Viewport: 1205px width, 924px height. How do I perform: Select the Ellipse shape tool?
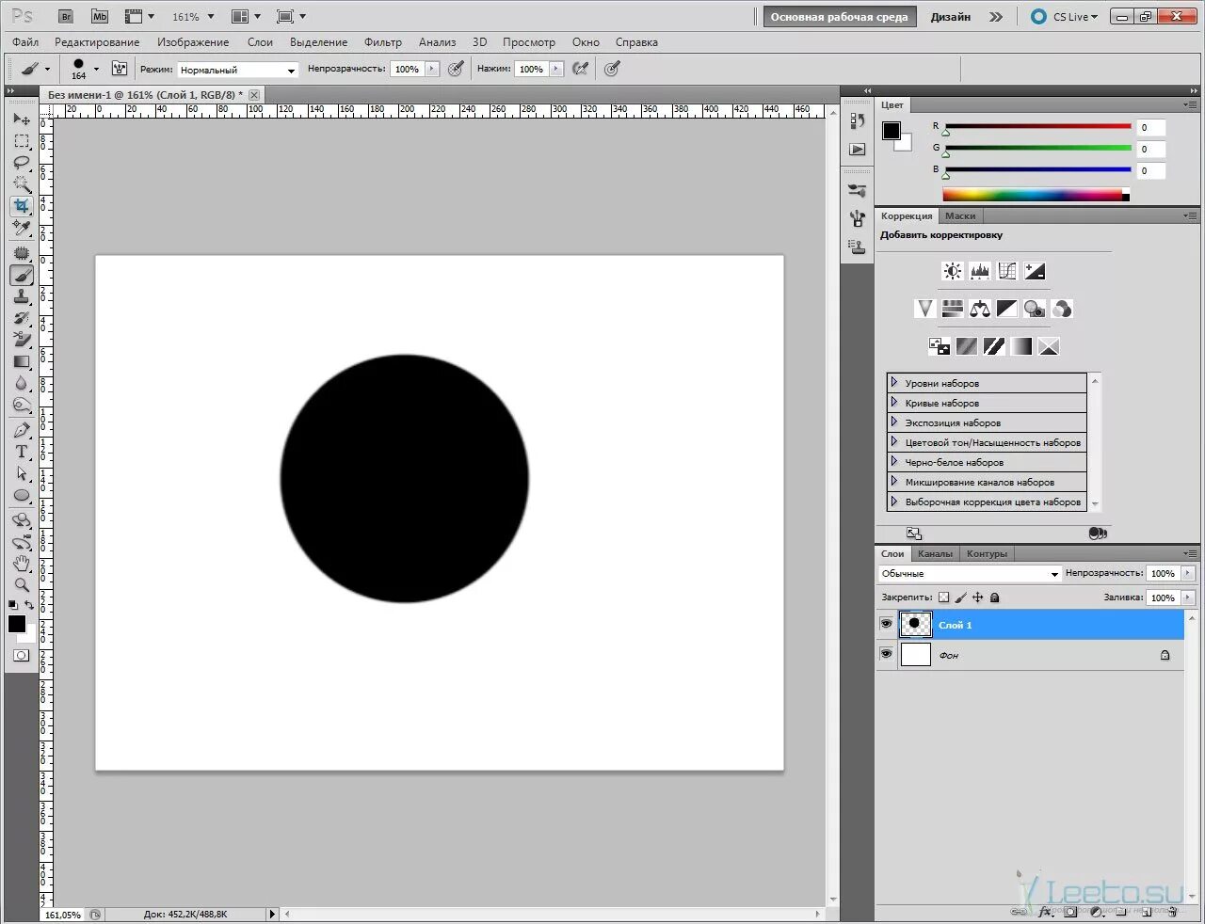click(22, 496)
